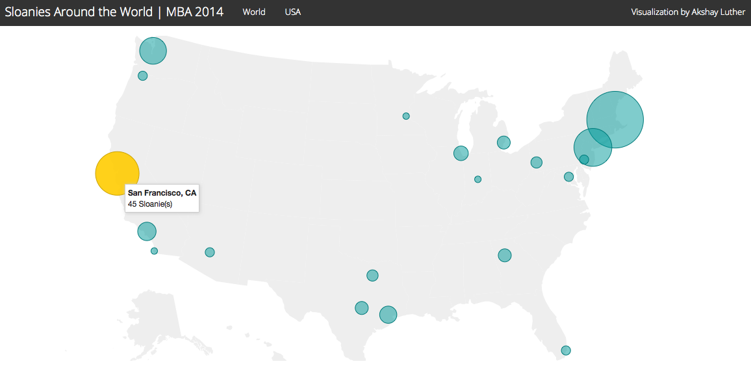Select the Los Angeles bubble
751x379 pixels.
147,231
